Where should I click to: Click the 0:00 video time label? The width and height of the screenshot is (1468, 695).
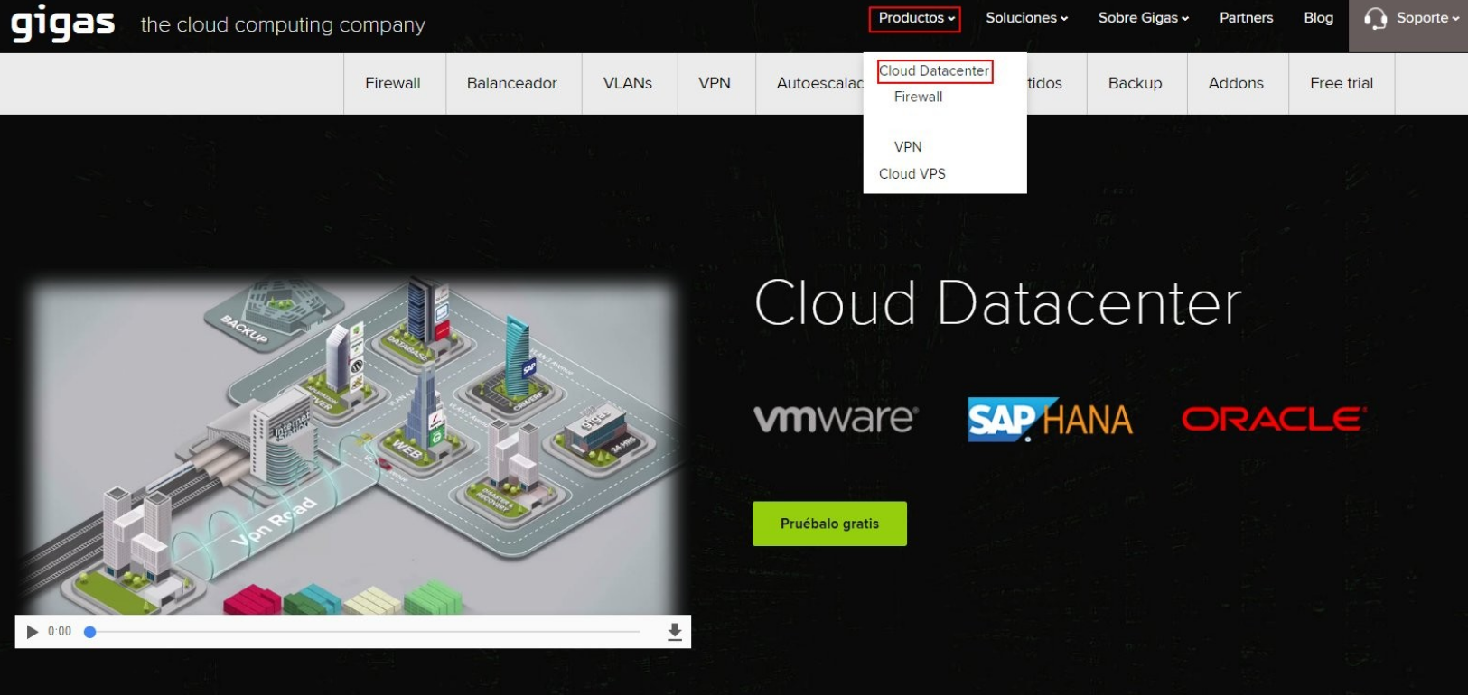coord(60,632)
